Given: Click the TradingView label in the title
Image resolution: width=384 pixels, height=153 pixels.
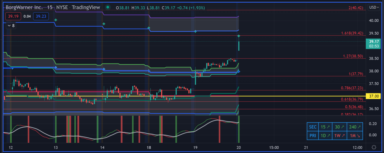Looking at the screenshot, I should click(86, 7).
